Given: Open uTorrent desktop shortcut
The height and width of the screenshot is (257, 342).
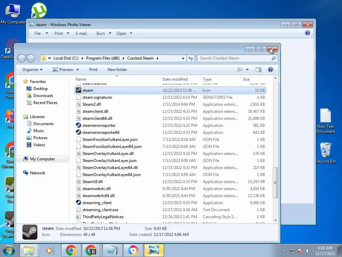Looking at the screenshot, I should pyautogui.click(x=39, y=10).
